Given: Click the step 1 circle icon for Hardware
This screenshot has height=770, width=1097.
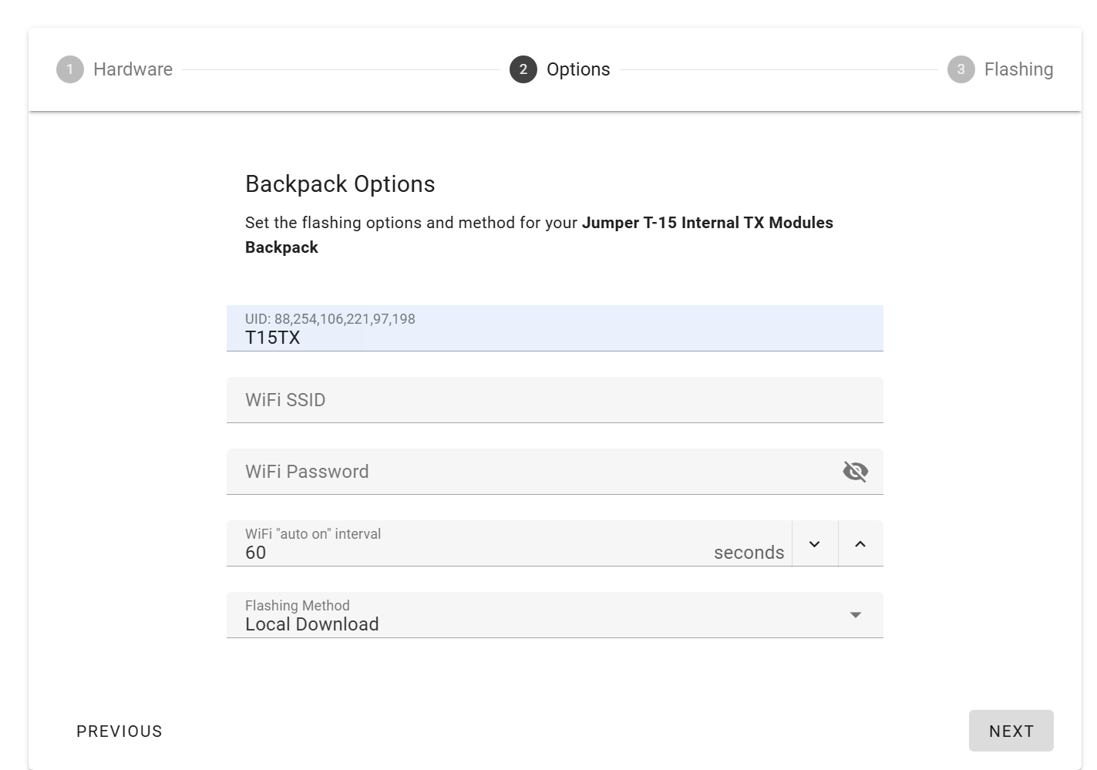Looking at the screenshot, I should [70, 69].
